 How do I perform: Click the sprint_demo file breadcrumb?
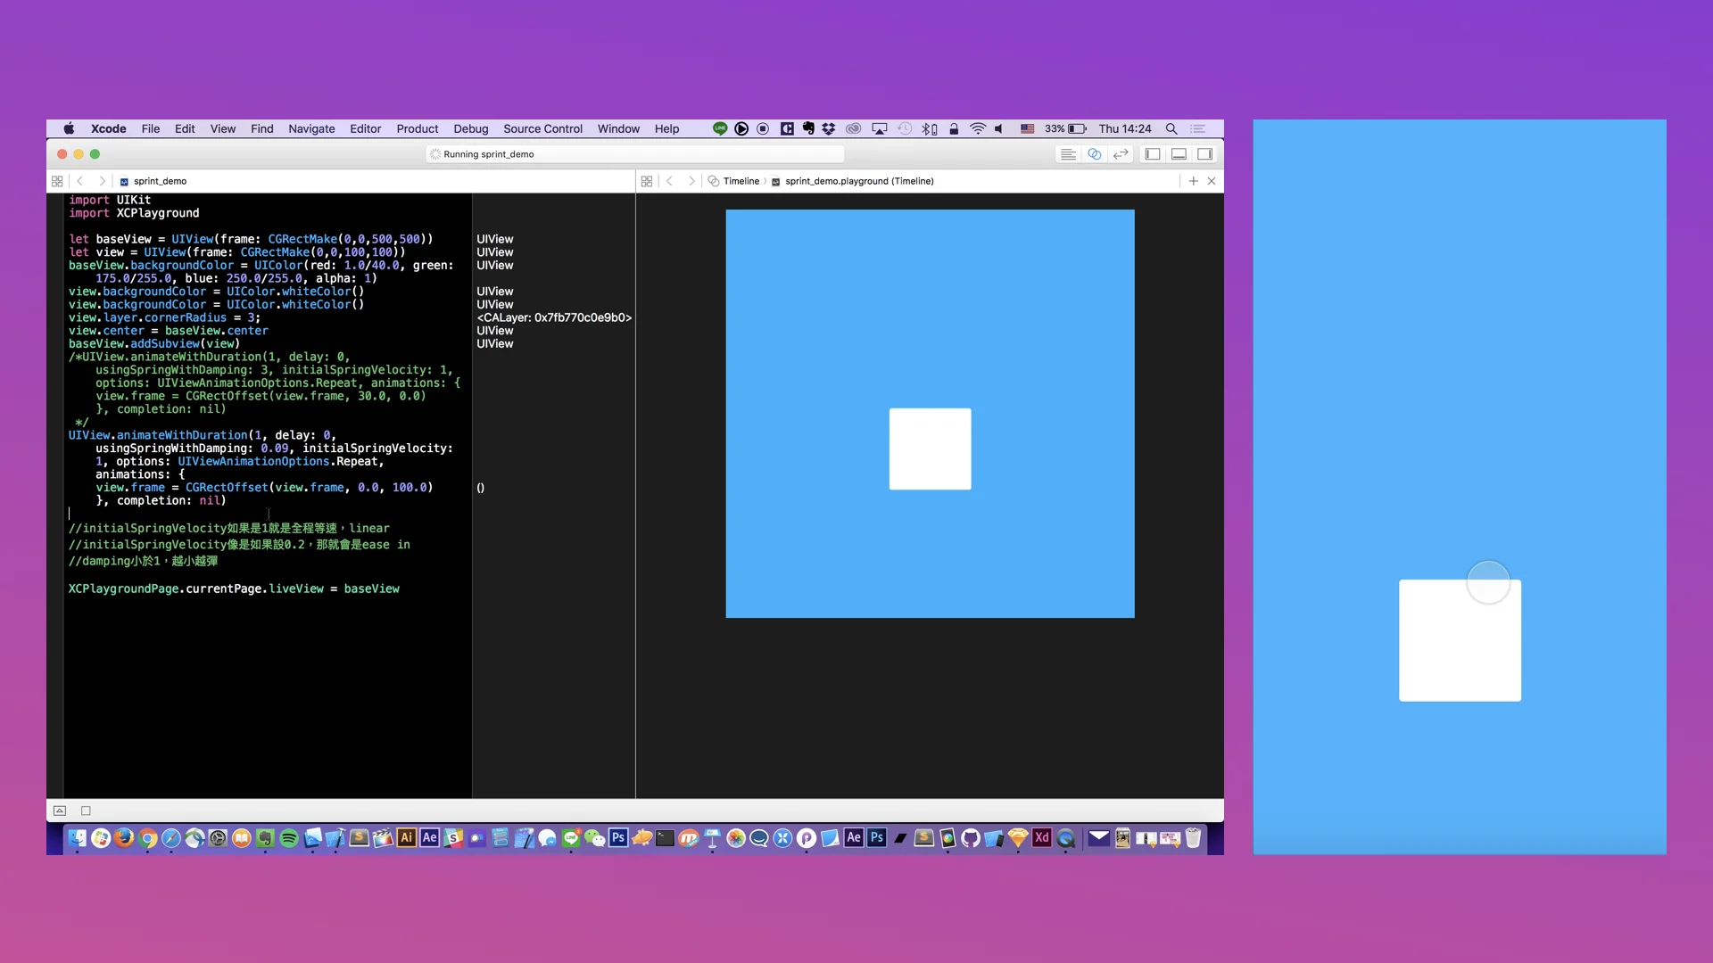click(x=160, y=181)
